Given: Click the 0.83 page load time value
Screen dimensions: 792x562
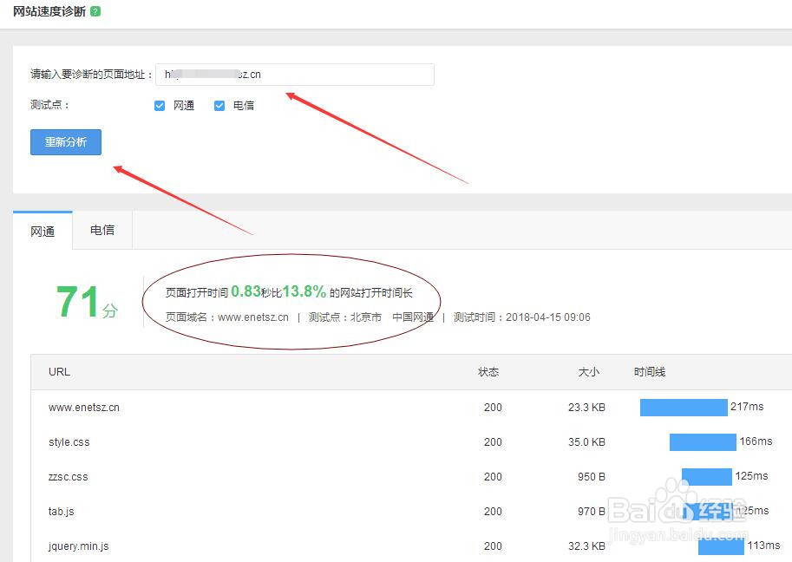Looking at the screenshot, I should click(x=245, y=291).
